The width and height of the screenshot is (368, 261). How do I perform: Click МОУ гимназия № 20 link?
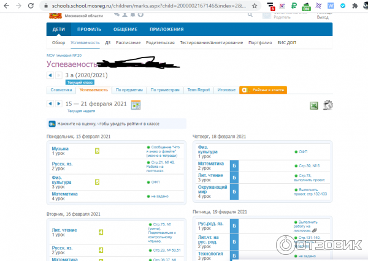tap(64, 55)
